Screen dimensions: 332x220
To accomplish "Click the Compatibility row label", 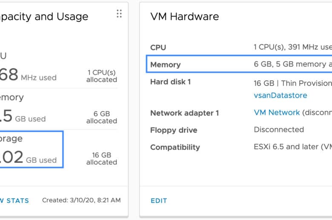I will [175, 147].
